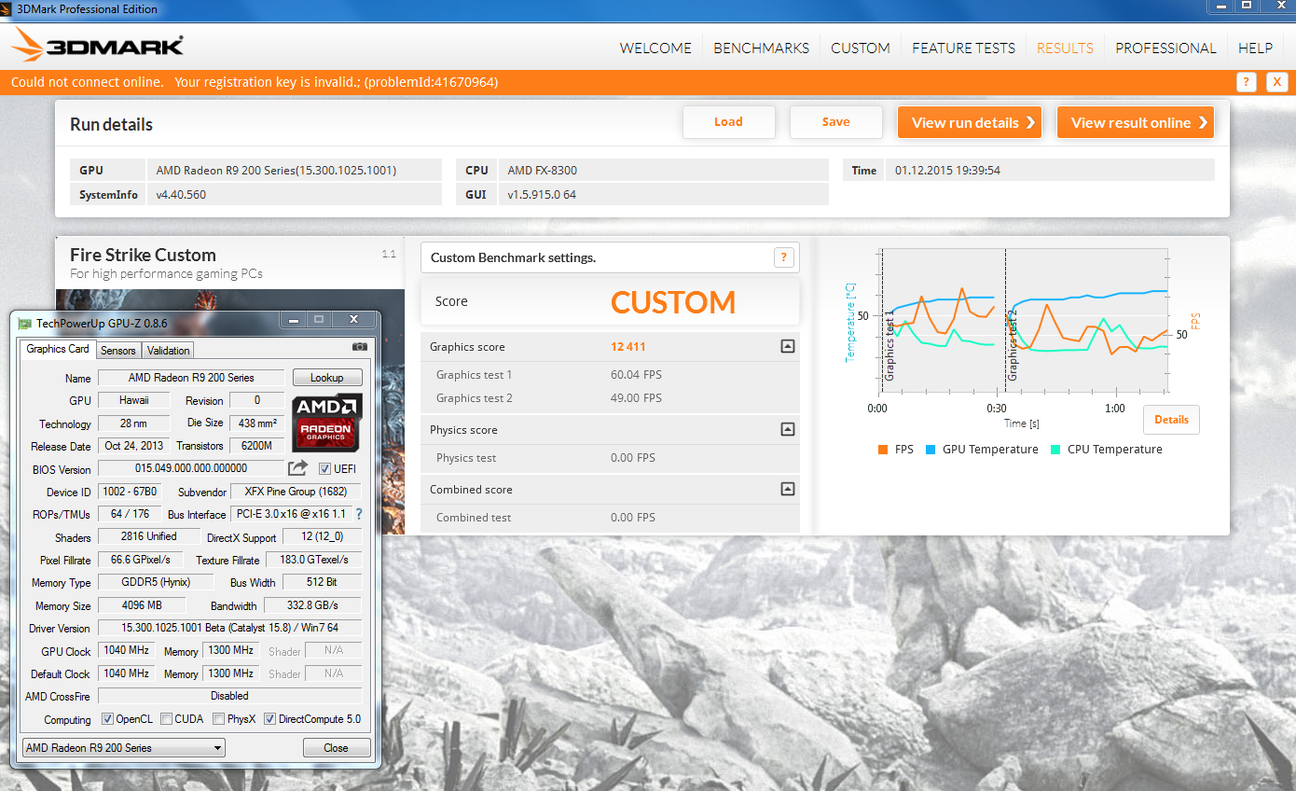Go to the BENCHMARKS tab

761,48
